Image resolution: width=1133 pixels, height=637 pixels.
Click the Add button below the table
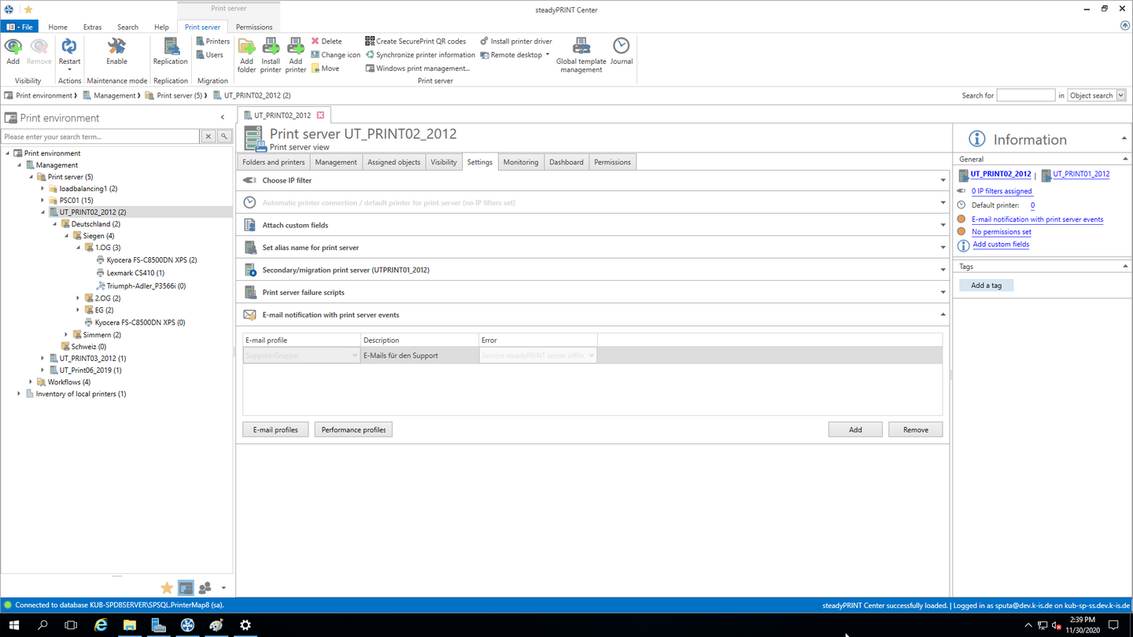point(855,429)
